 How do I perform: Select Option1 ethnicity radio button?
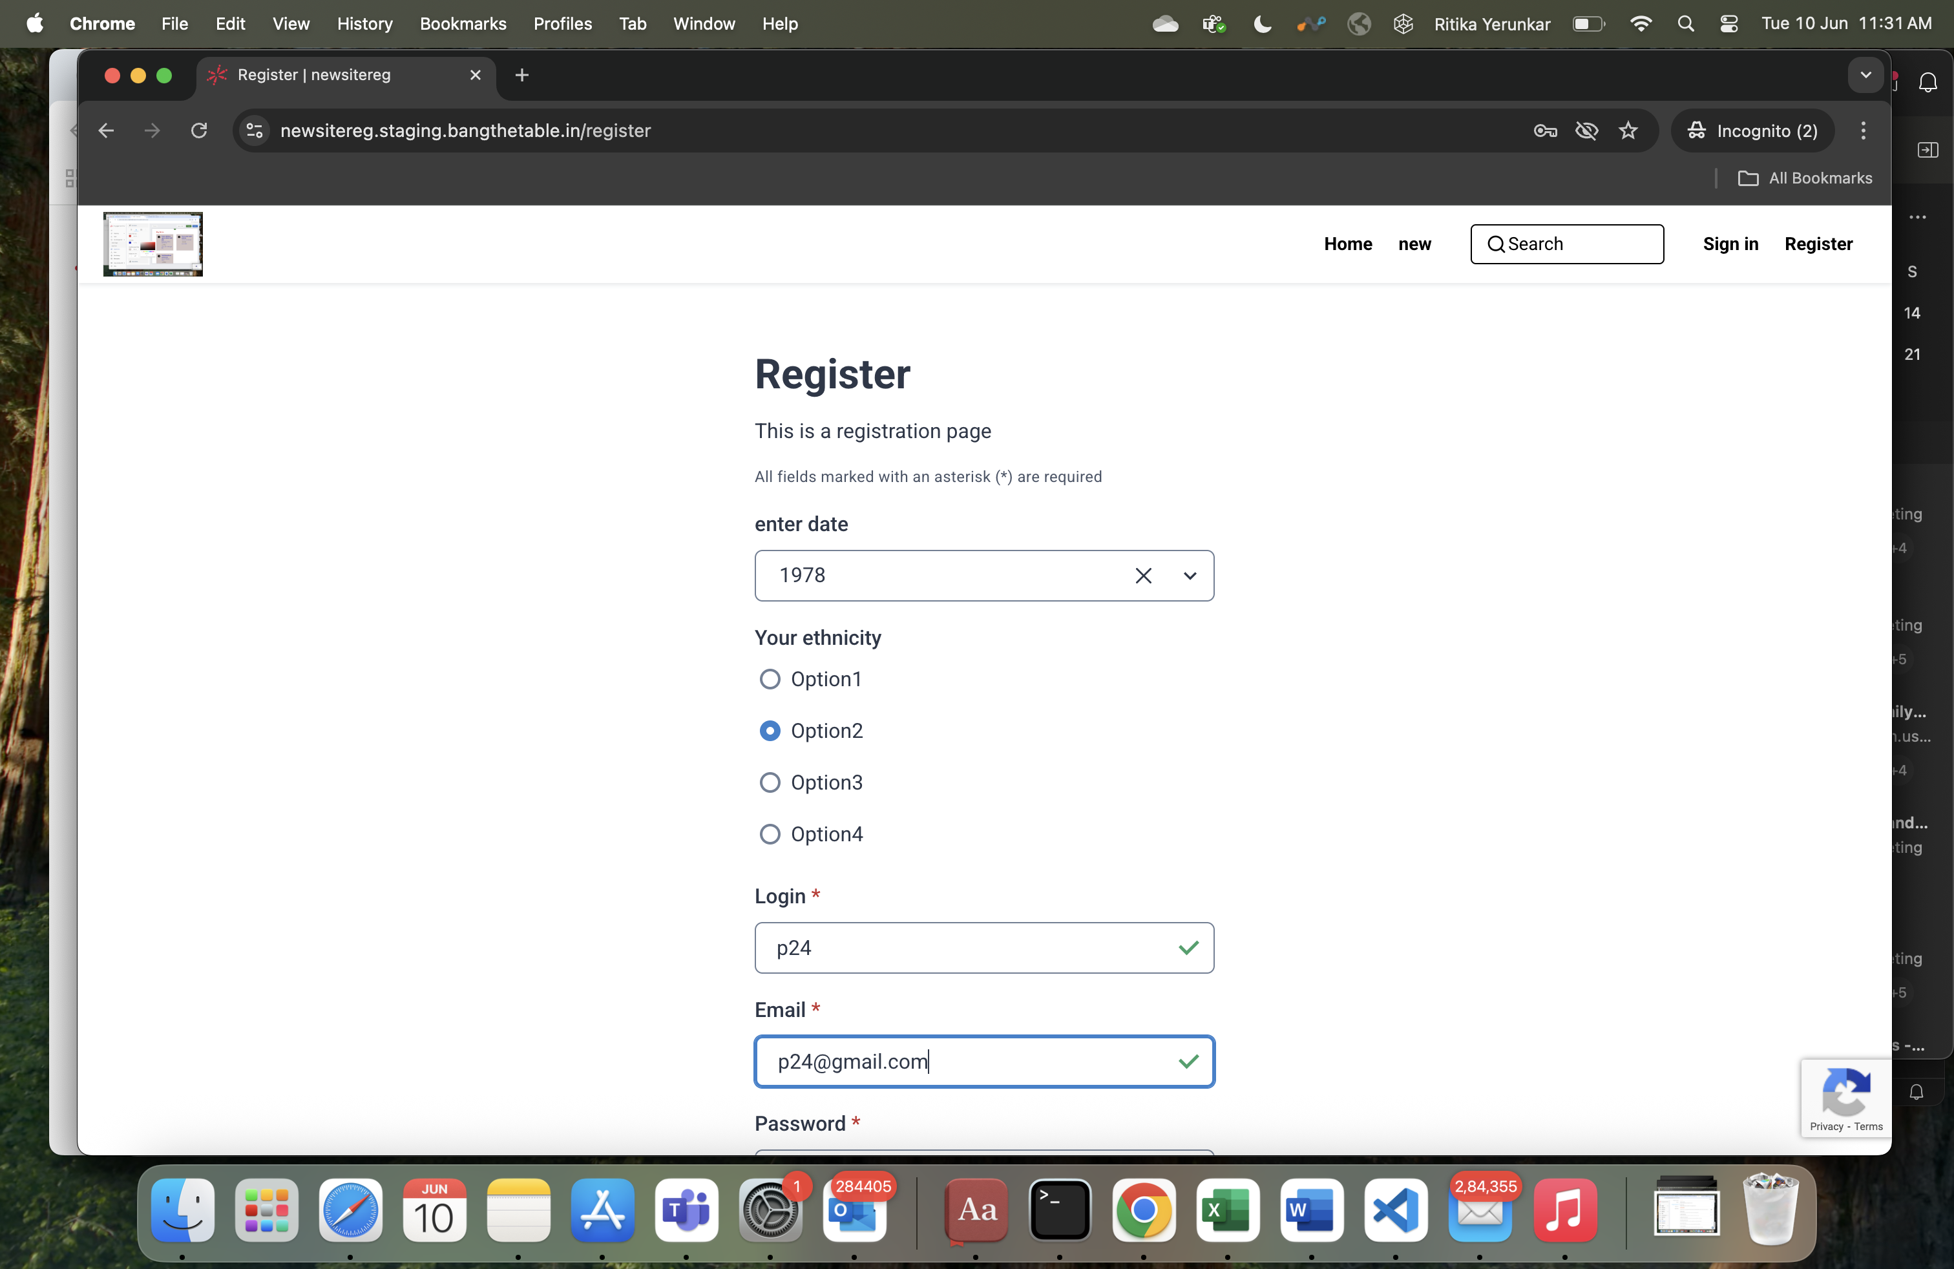(x=770, y=679)
